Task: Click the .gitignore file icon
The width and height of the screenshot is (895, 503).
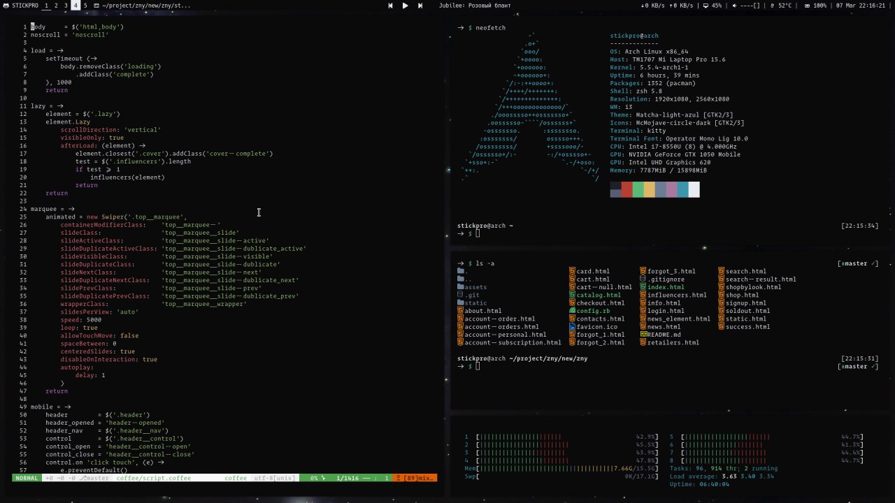Action: 643,279
